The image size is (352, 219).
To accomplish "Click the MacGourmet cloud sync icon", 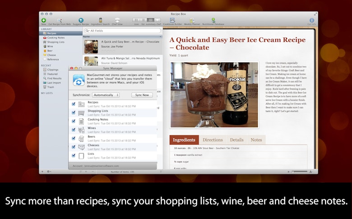I will point(79,80).
